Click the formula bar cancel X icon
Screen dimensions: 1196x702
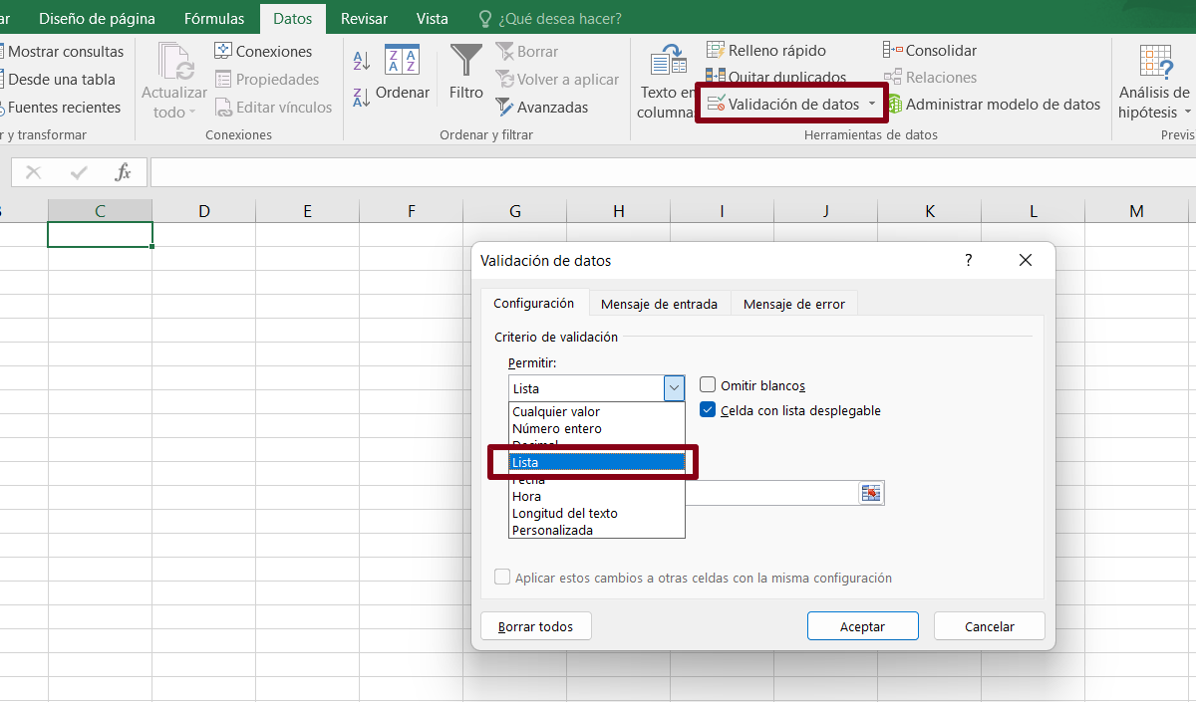coord(33,172)
